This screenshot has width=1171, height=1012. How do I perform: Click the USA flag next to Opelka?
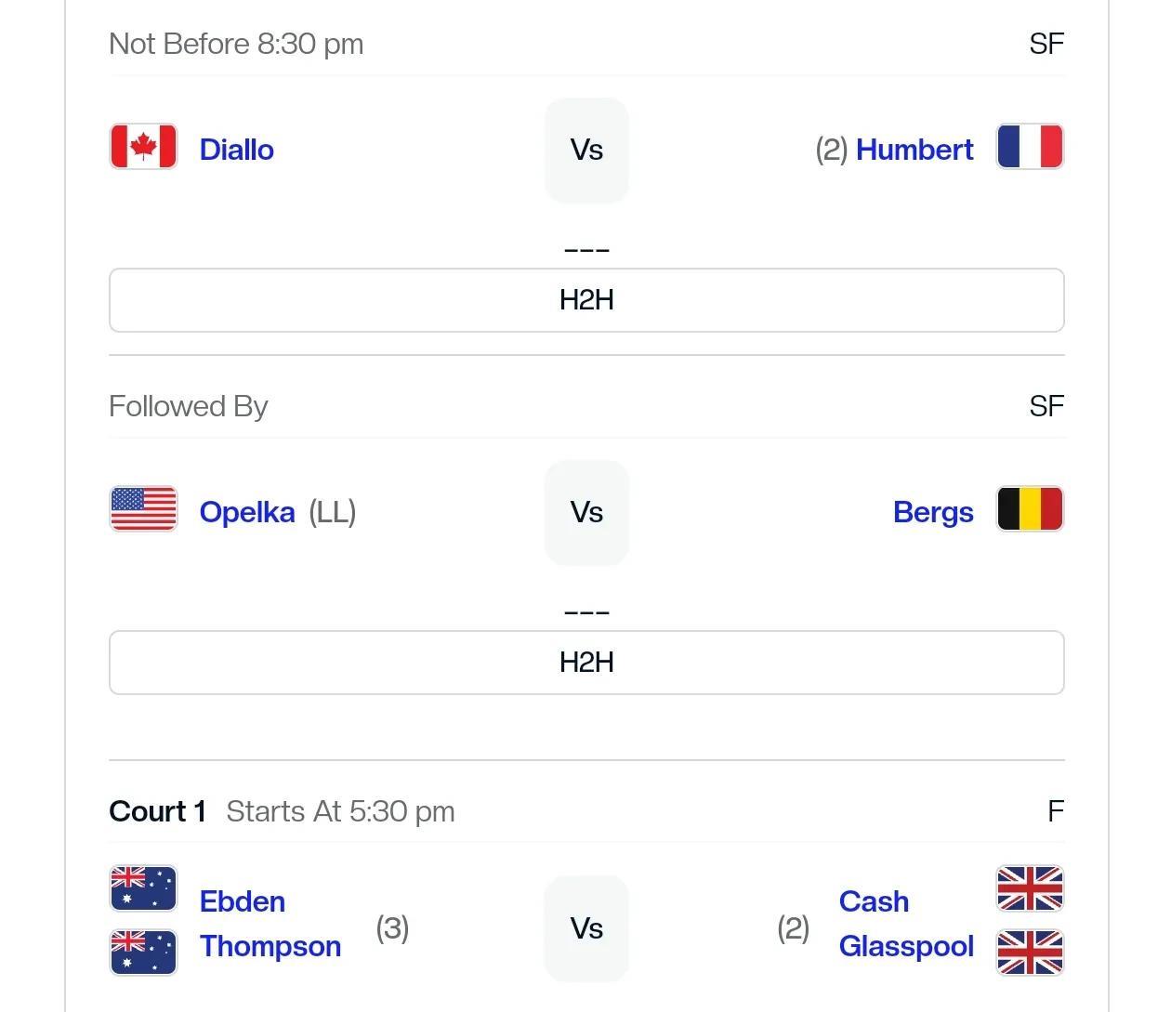pyautogui.click(x=143, y=509)
